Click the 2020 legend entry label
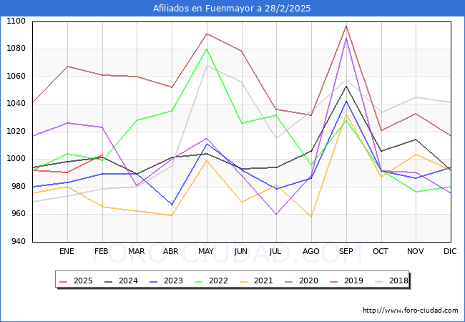This screenshot has width=465, height=322. click(308, 280)
